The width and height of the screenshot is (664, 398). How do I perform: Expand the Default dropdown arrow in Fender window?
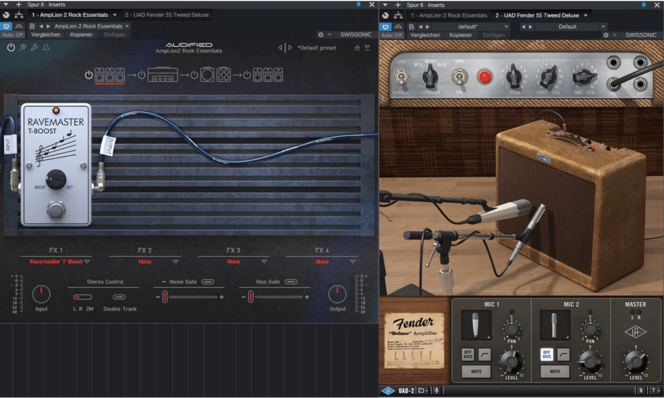point(603,27)
